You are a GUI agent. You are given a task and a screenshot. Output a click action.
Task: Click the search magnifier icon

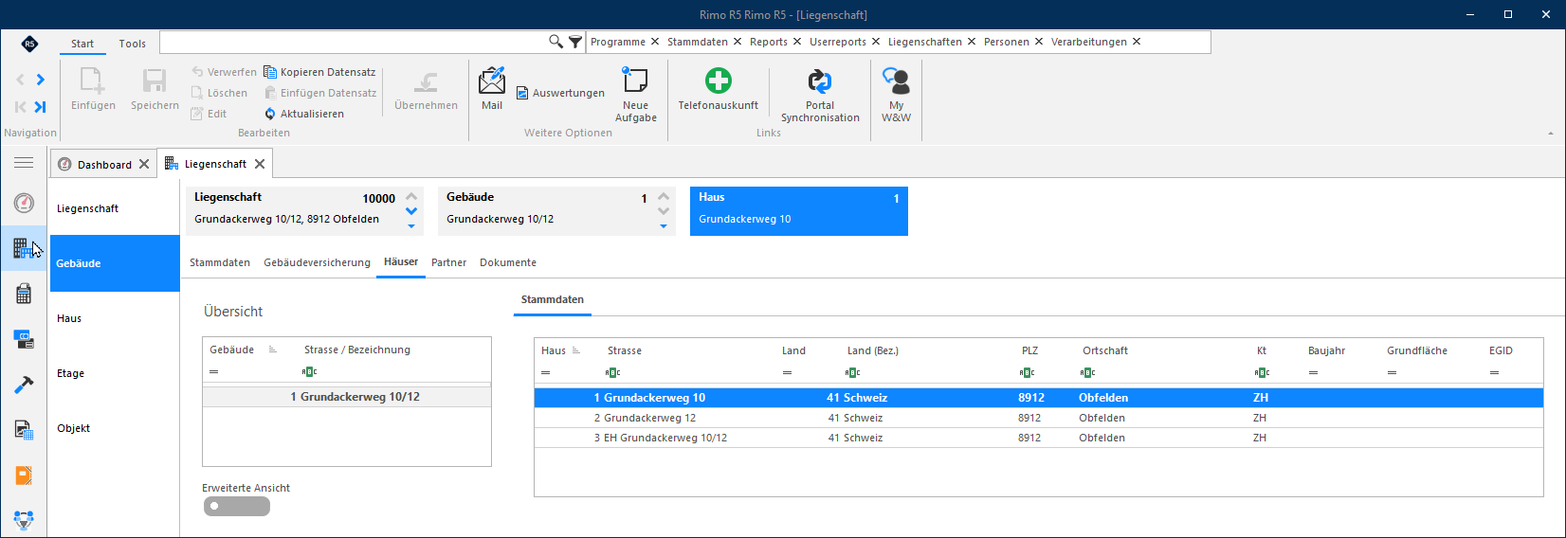pos(556,42)
